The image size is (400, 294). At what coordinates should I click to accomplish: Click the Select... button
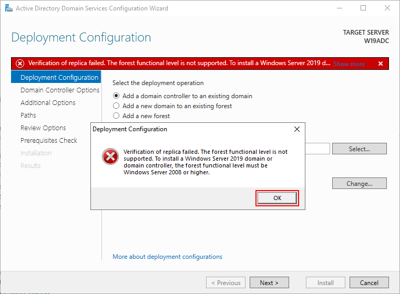point(359,149)
